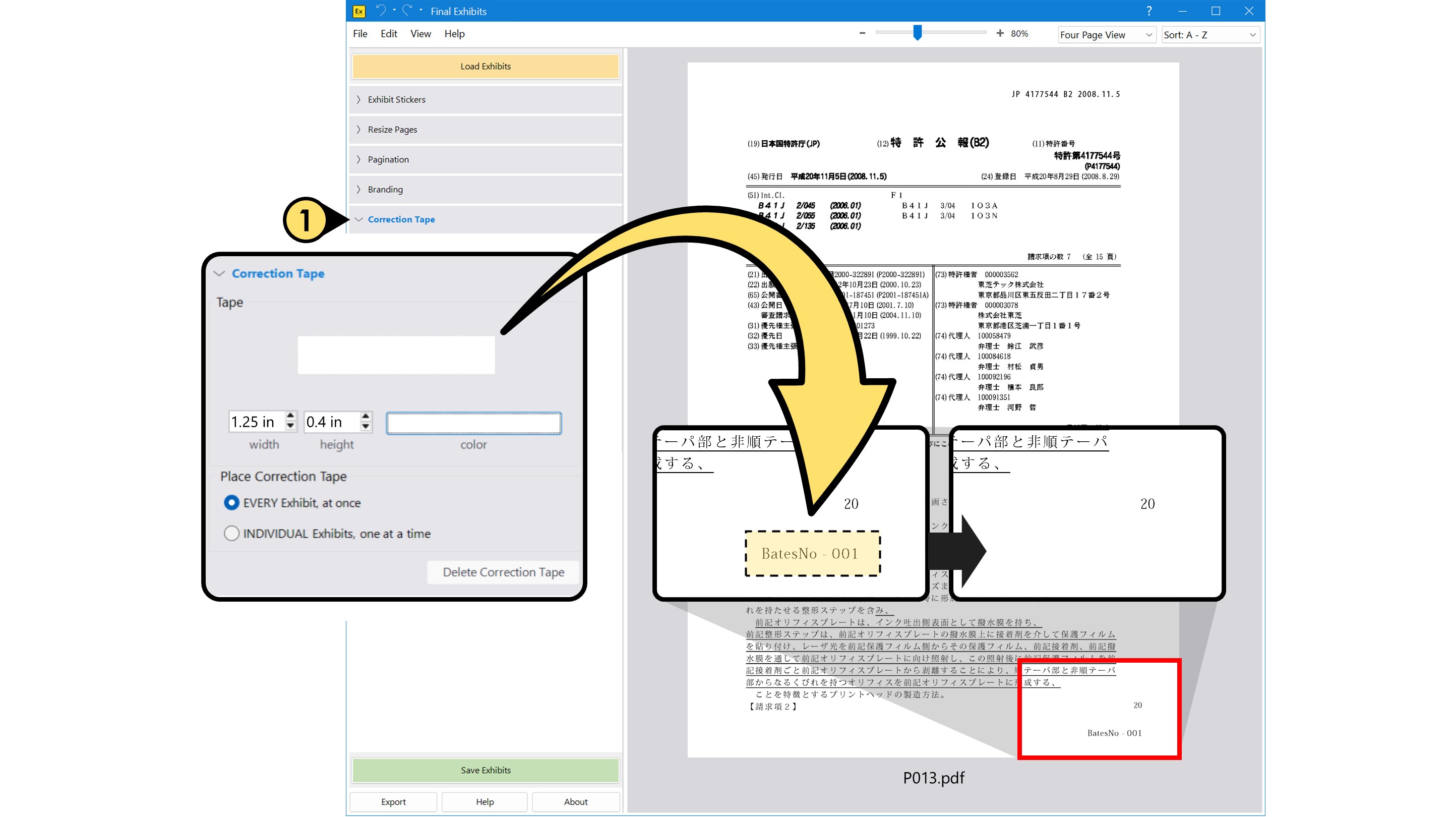
Task: Increase tape width with up stepper arrow
Action: [291, 416]
